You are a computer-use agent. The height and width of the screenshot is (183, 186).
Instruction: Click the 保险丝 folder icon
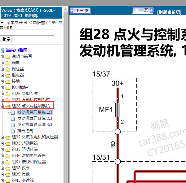click(x=8, y=69)
